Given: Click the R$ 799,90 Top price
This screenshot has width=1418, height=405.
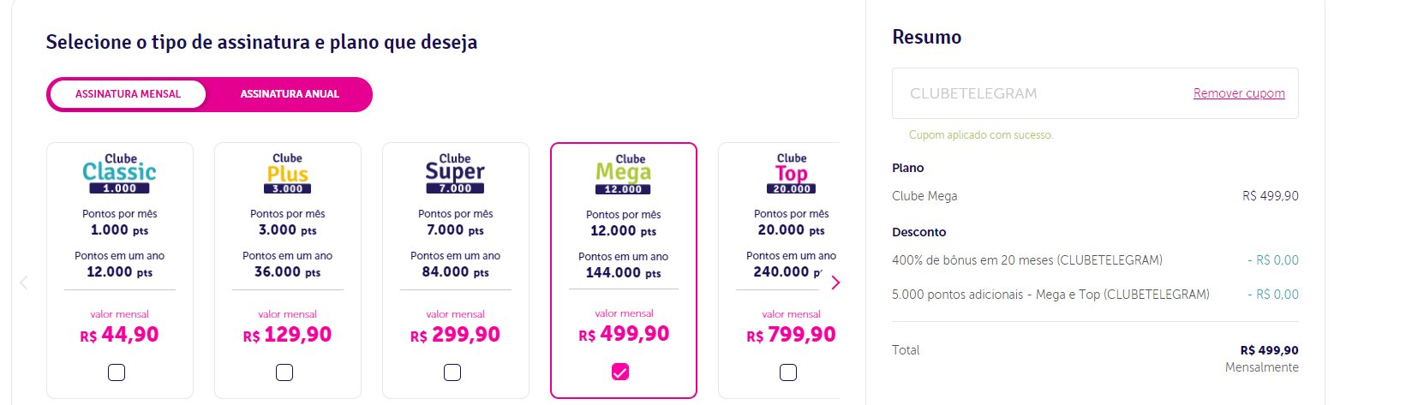Looking at the screenshot, I should (x=791, y=335).
